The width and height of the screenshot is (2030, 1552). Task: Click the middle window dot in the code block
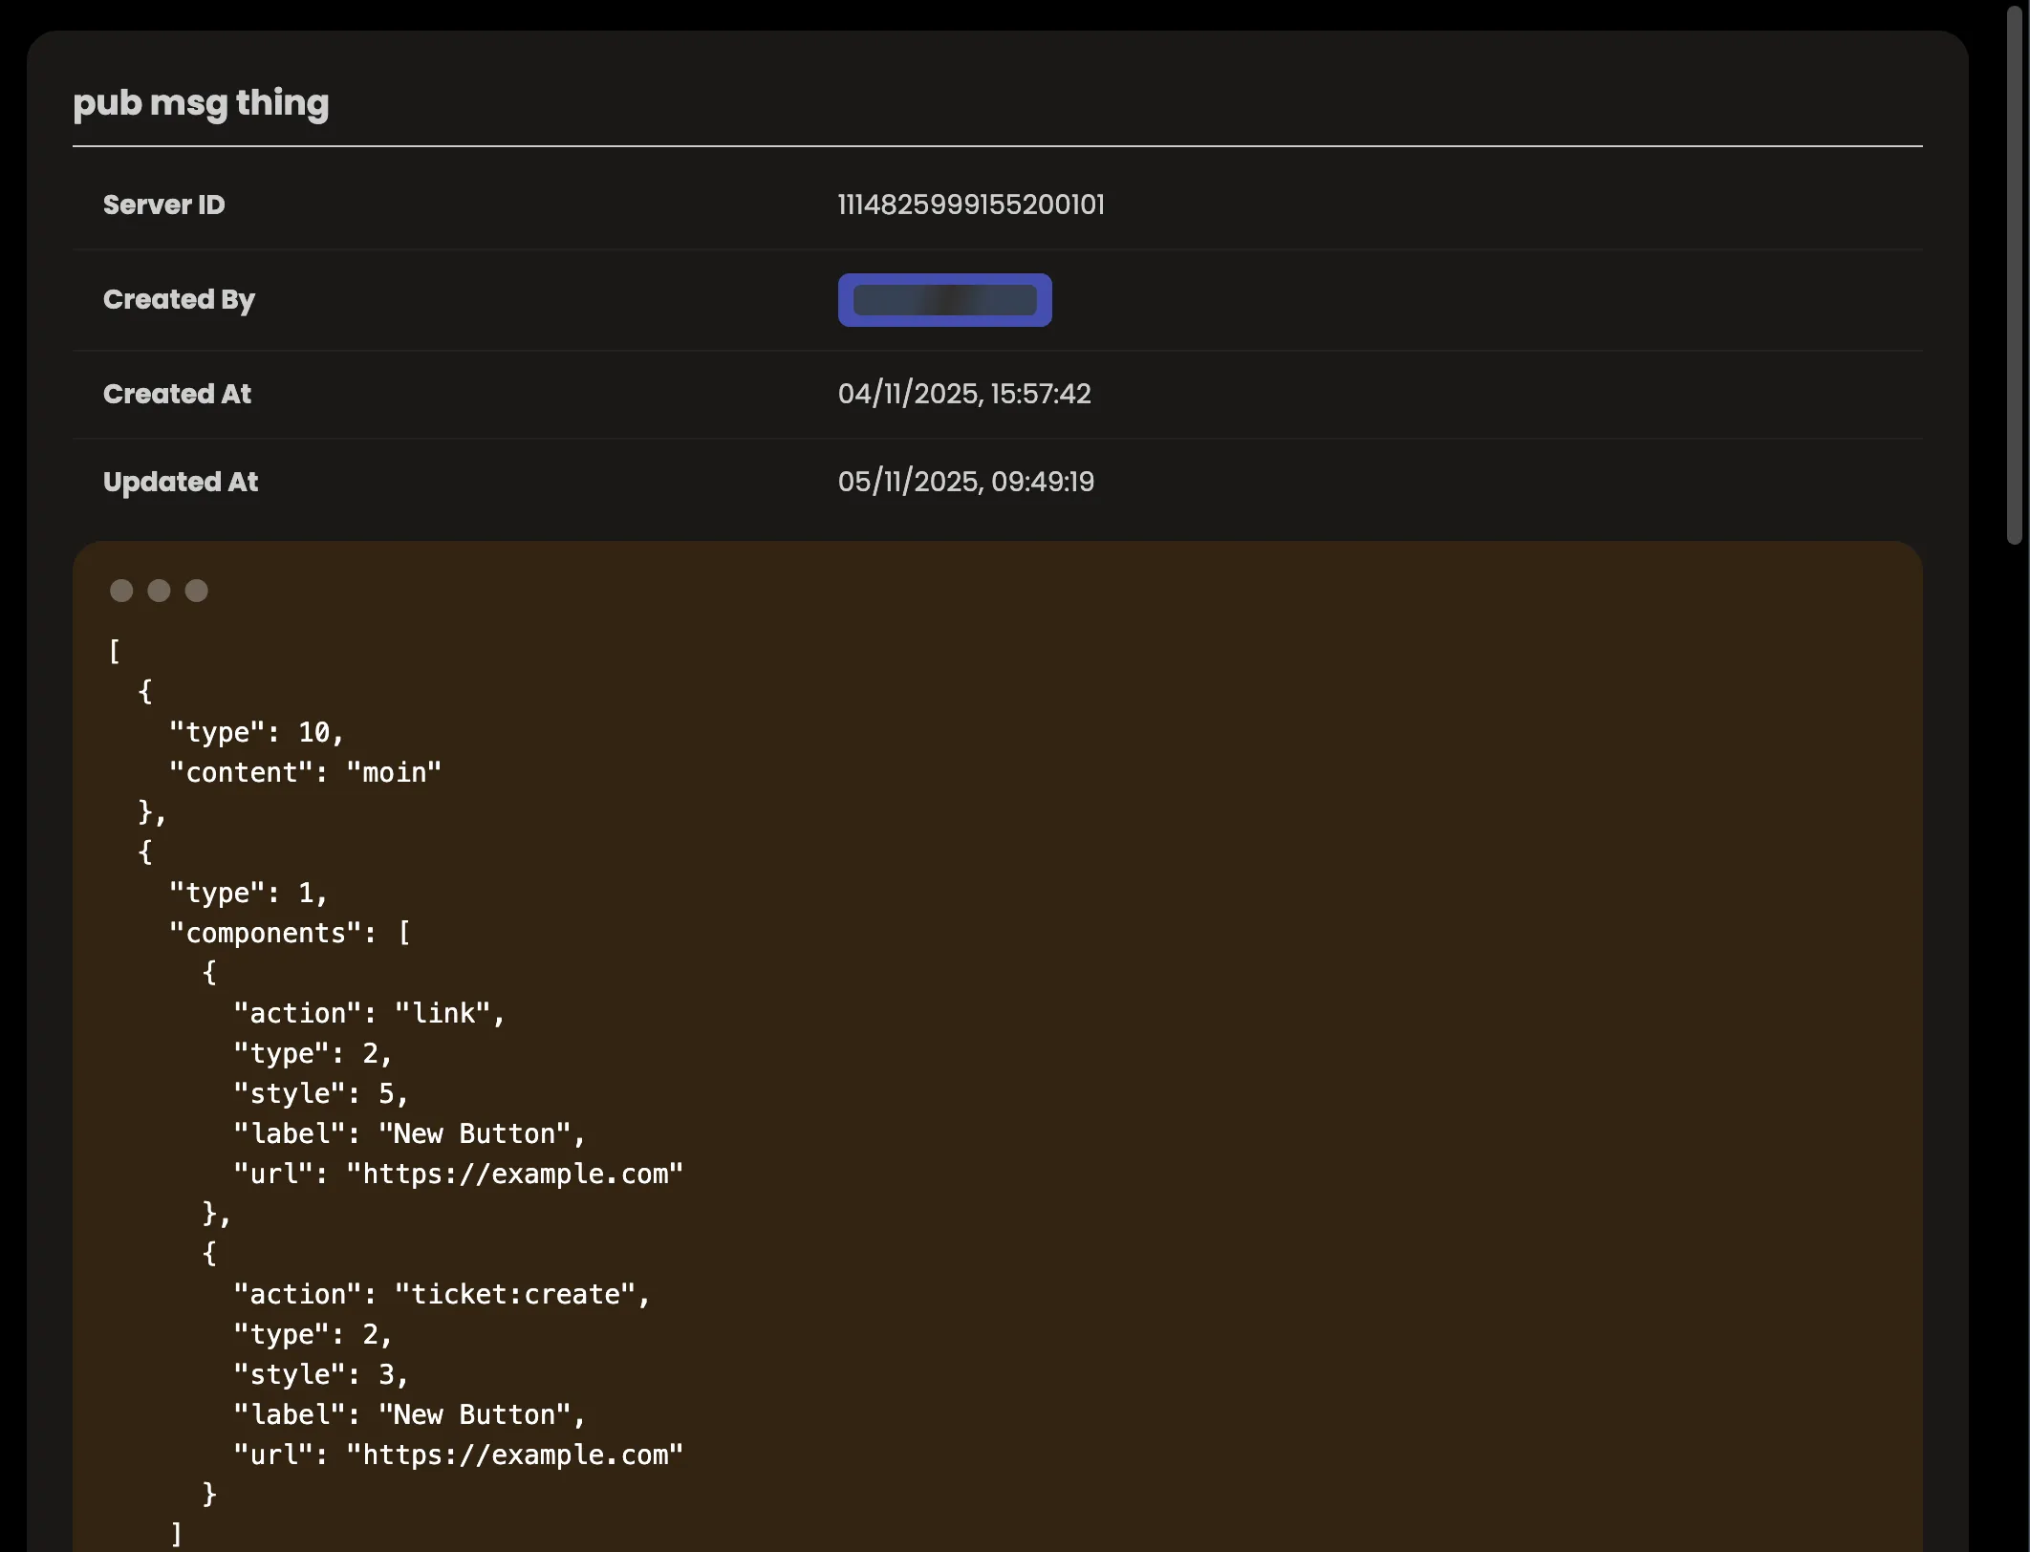tap(160, 591)
